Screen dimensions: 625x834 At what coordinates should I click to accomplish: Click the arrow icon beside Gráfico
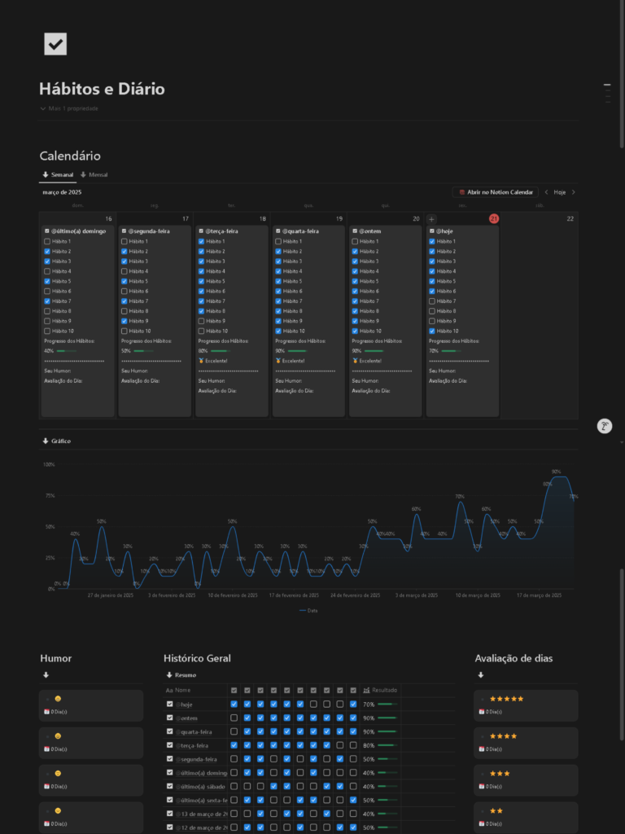pos(45,441)
